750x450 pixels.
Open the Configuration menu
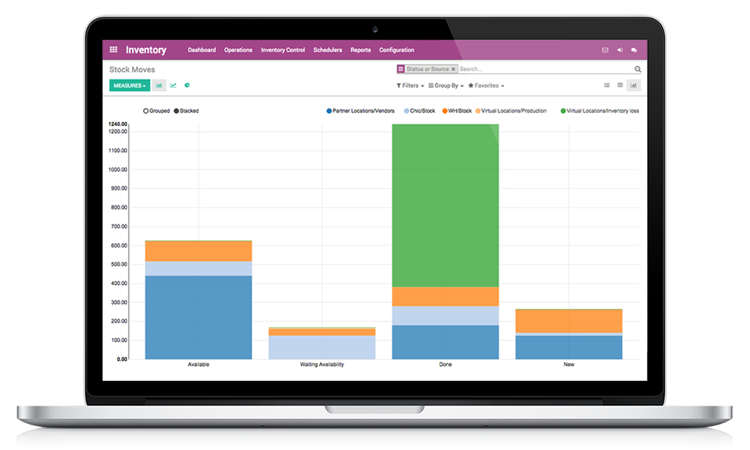pyautogui.click(x=397, y=49)
